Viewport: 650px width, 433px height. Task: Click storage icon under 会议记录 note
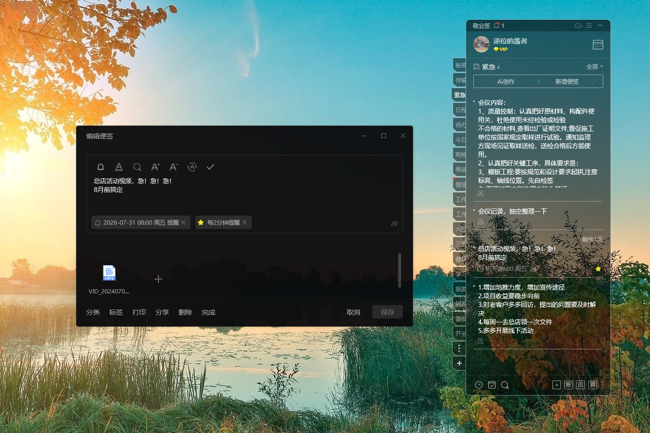[x=481, y=222]
